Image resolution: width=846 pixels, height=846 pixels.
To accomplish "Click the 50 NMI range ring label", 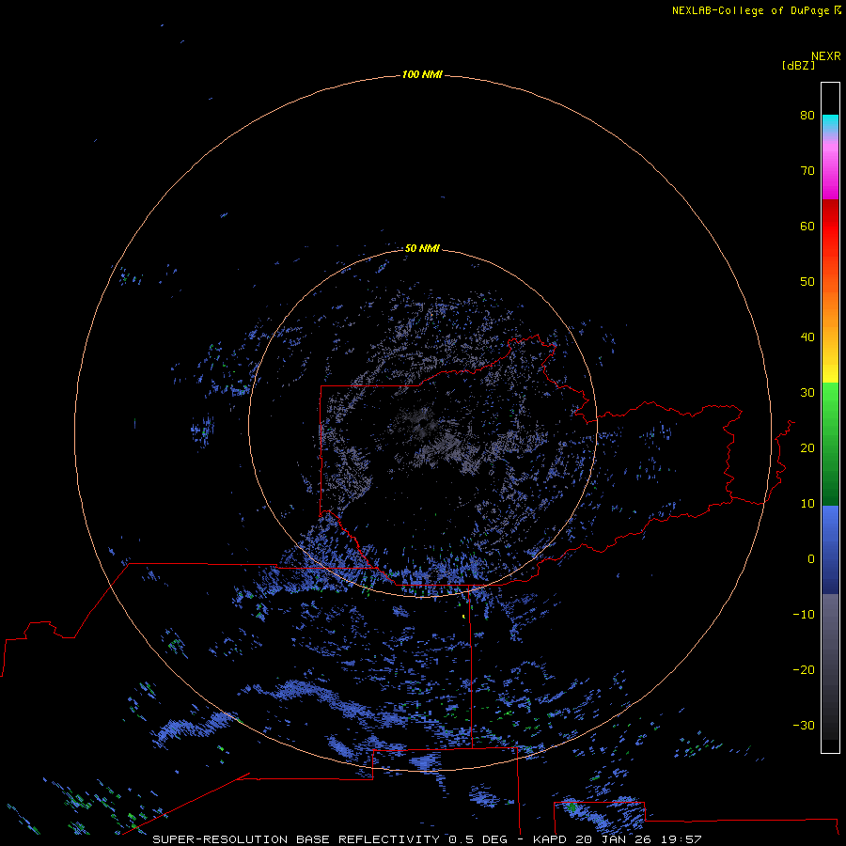I will pos(422,248).
